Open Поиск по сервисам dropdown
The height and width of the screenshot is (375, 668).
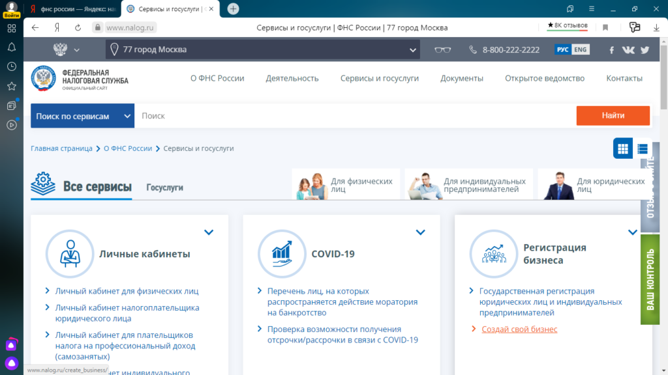82,116
